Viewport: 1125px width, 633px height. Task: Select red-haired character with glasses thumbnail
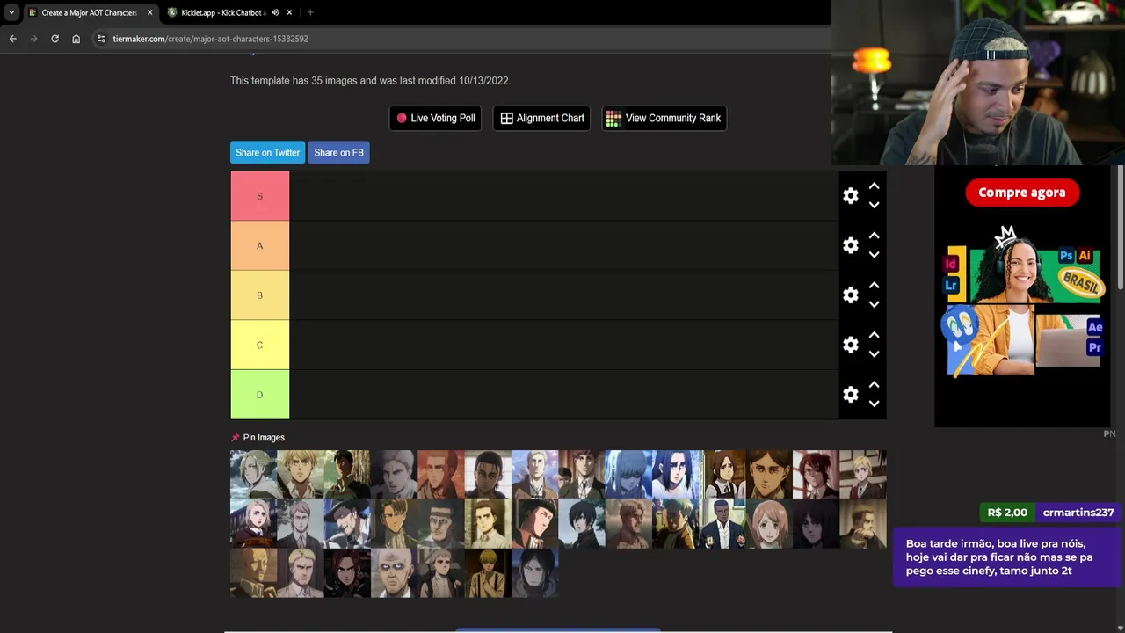point(816,475)
